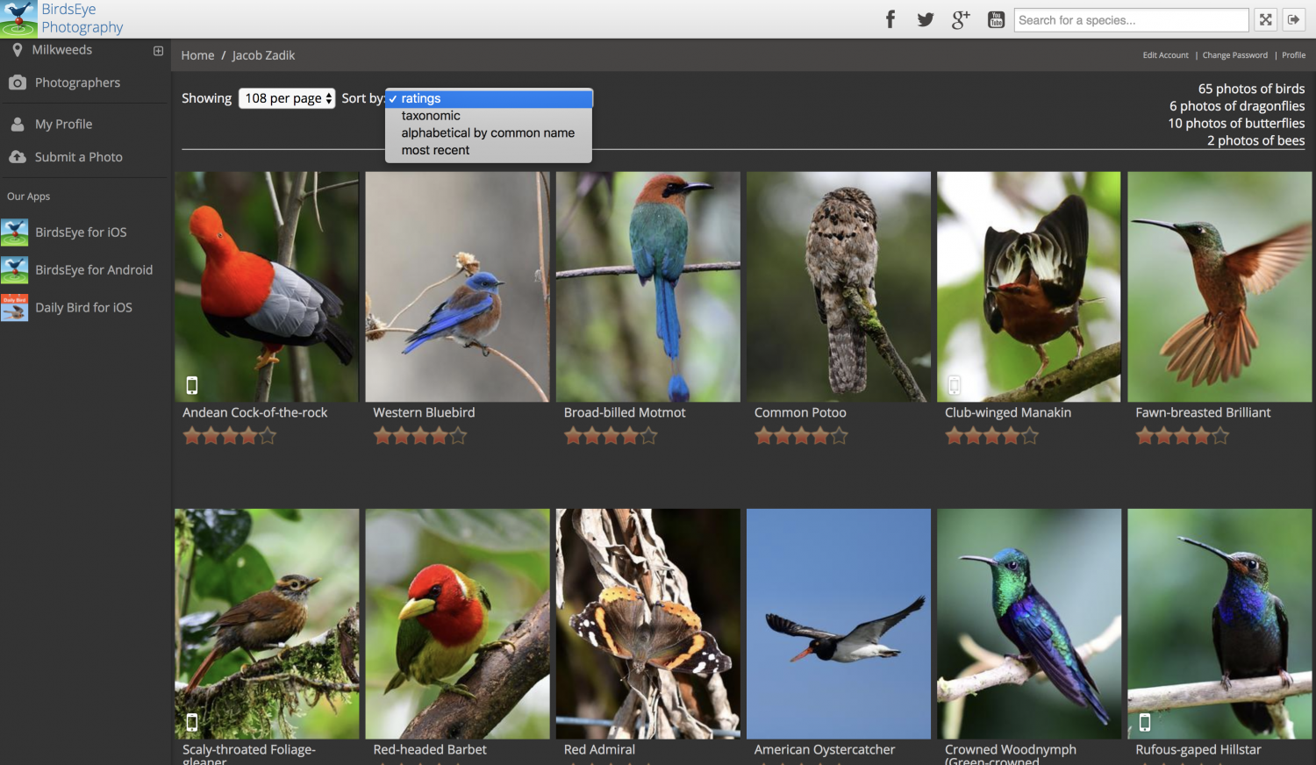Screen dimensions: 1316x765
Task: Expand Milkweeds using the plus box
Action: pos(158,50)
